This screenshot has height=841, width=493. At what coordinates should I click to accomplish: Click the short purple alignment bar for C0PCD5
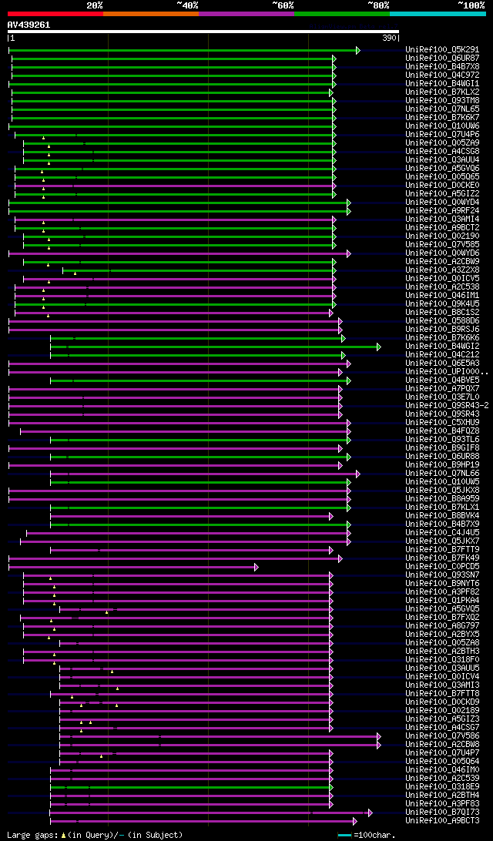tap(133, 567)
